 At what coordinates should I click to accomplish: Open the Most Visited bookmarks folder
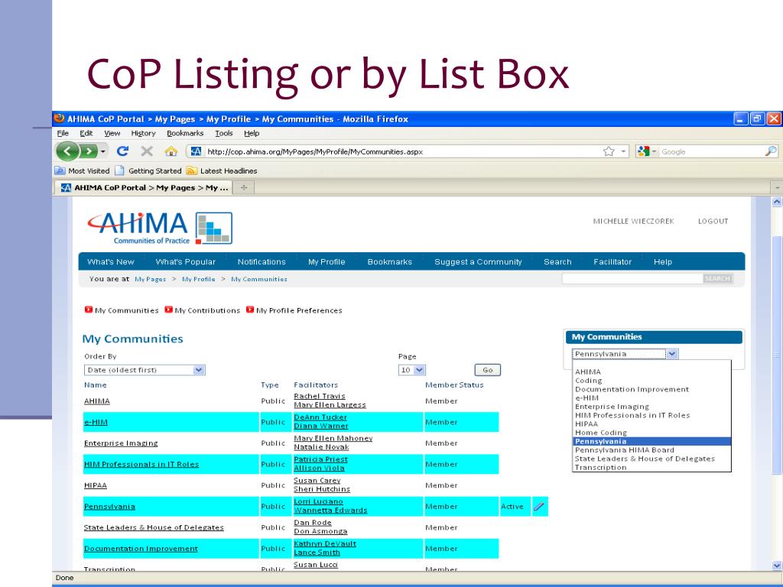(83, 170)
